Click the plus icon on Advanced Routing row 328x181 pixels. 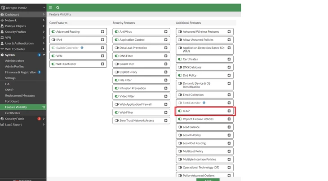point(102,32)
